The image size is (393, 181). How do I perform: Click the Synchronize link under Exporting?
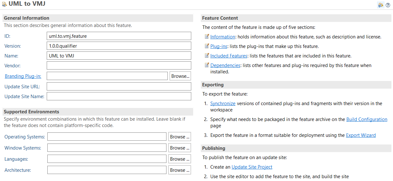pyautogui.click(x=223, y=104)
